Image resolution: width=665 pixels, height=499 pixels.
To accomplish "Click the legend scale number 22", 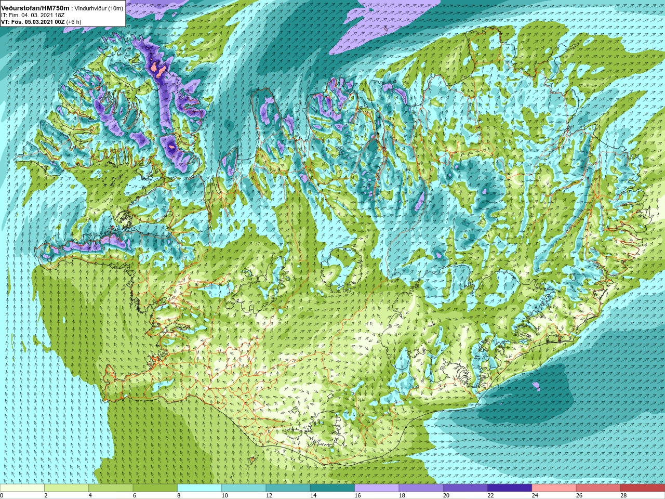I will point(490,495).
